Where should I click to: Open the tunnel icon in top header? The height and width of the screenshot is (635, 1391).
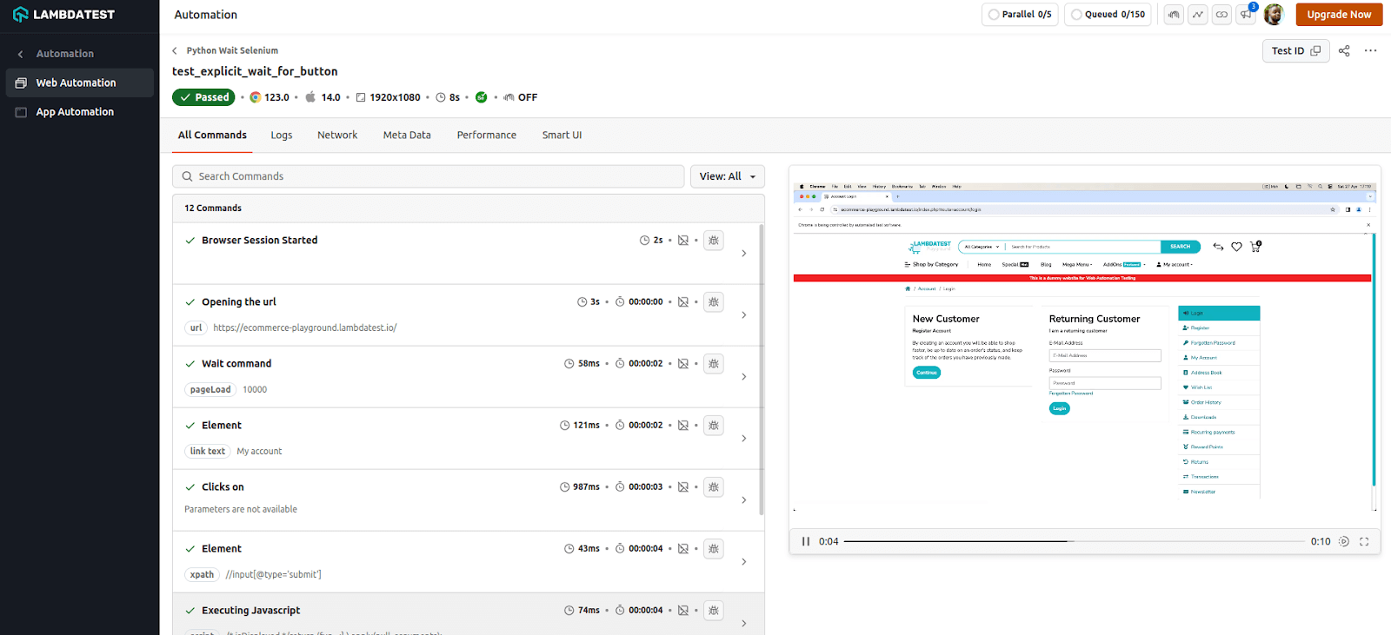click(x=1174, y=15)
